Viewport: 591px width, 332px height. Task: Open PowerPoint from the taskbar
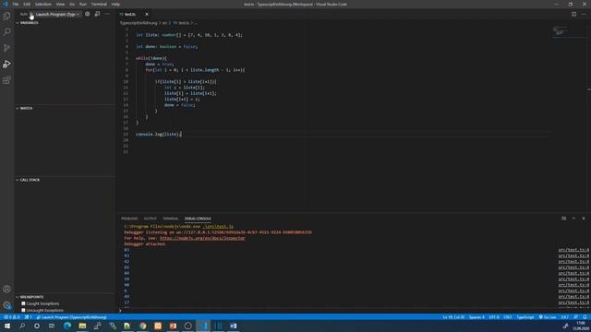pos(173,326)
